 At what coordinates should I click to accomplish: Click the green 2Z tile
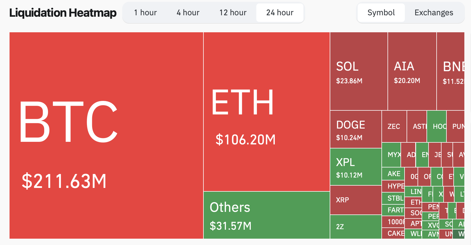tap(356, 227)
